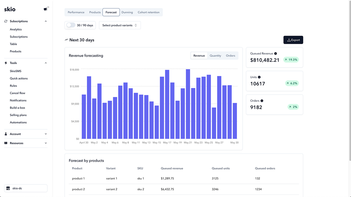Click the download icon inside the Export button

click(289, 40)
